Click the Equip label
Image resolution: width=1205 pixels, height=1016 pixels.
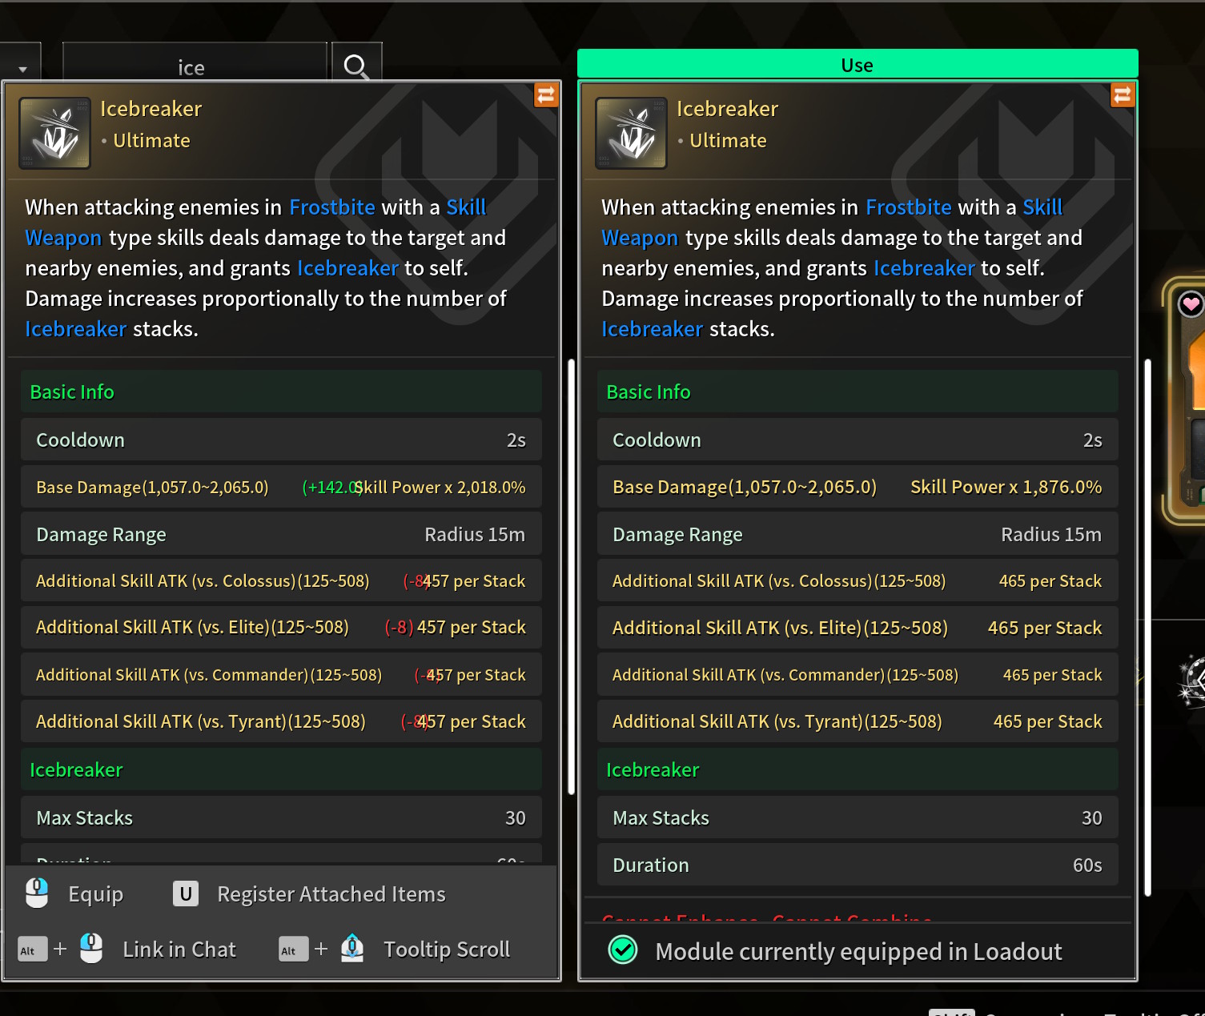click(x=96, y=894)
